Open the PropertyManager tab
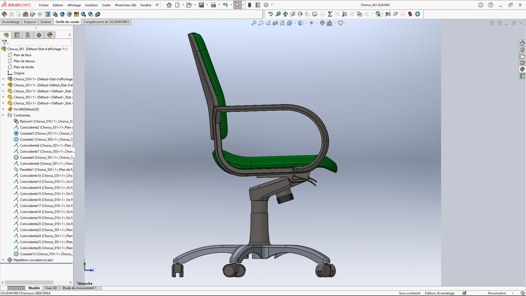 pyautogui.click(x=17, y=35)
